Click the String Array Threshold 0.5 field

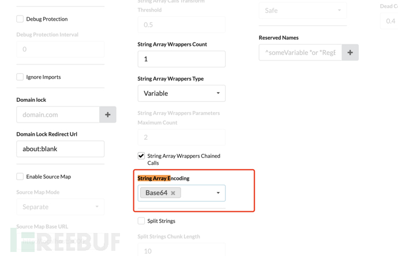tap(181, 25)
